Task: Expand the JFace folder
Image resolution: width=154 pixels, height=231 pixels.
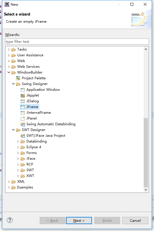Action: (x=18, y=159)
